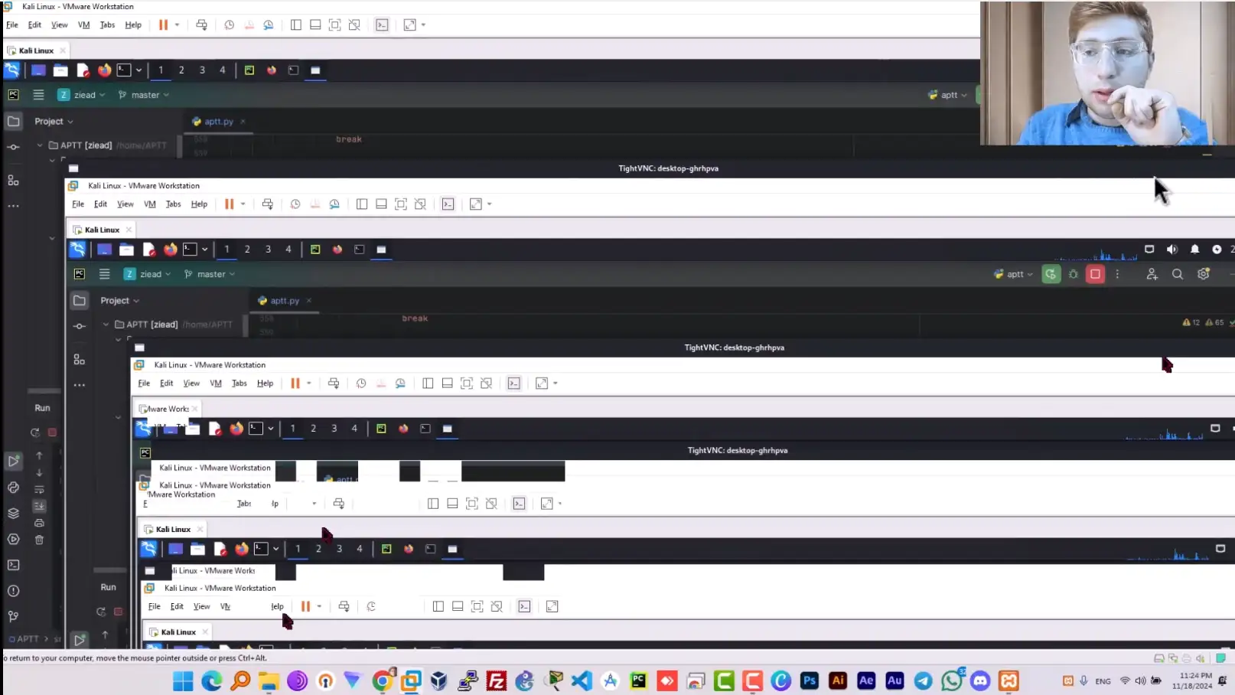
Task: Open PyCharm settings gear icon
Action: [x=1203, y=273]
